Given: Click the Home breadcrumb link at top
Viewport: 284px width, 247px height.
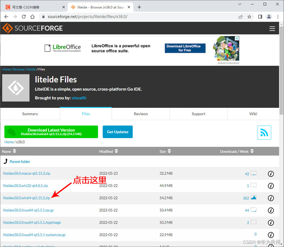Looking at the screenshot, I should click(6, 69).
